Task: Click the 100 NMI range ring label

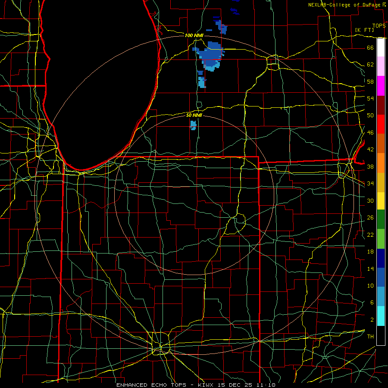Action: pyautogui.click(x=194, y=35)
